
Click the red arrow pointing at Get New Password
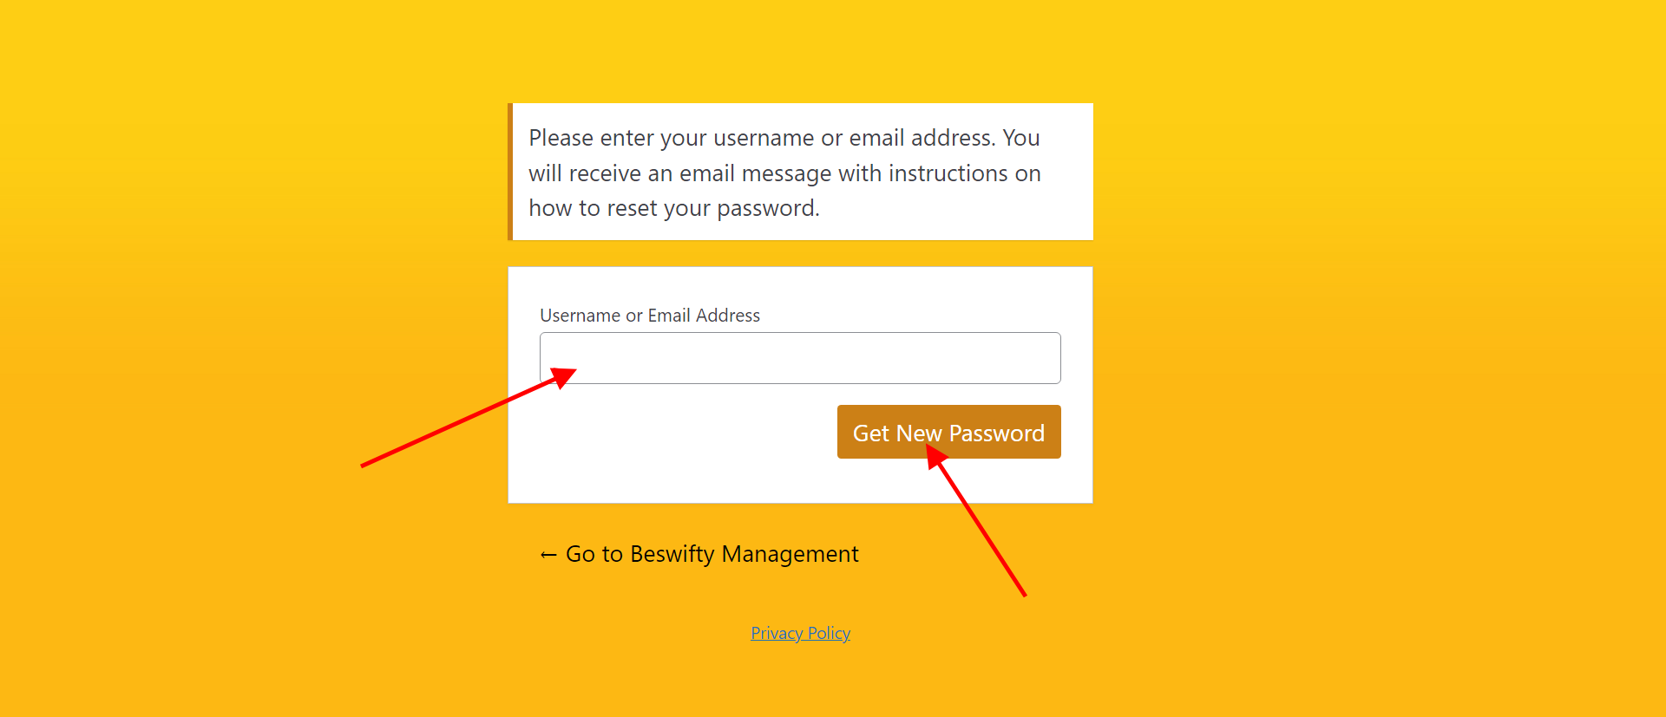click(976, 520)
